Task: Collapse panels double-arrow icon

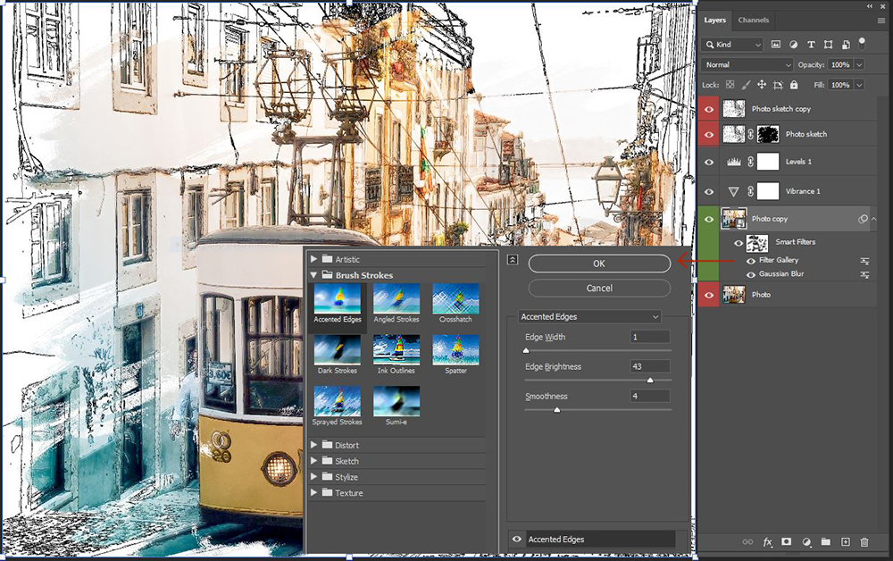Action: tap(870, 5)
